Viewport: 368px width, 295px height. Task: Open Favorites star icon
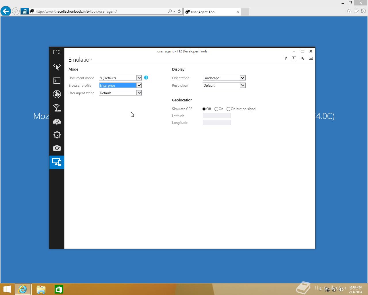tap(356, 11)
